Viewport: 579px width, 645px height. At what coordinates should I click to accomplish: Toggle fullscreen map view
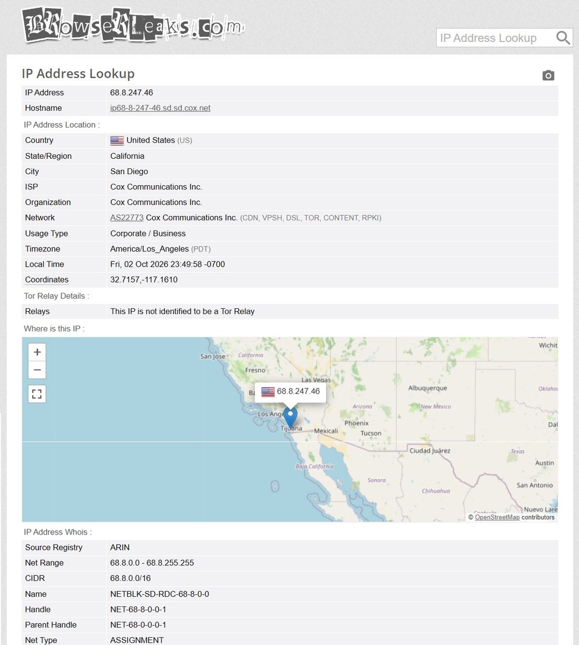(x=37, y=394)
